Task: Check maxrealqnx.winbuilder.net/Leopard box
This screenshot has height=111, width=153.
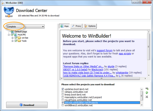Action: [63, 97]
